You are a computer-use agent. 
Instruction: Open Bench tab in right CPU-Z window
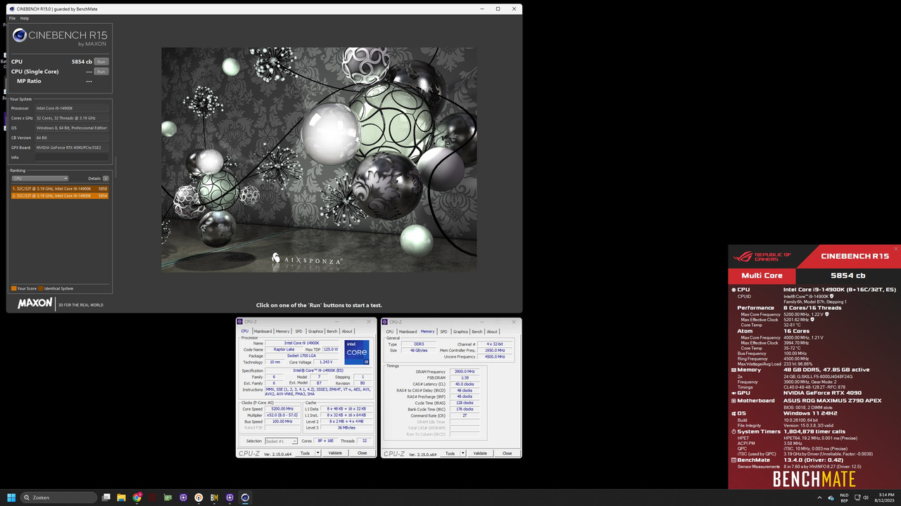click(x=477, y=331)
